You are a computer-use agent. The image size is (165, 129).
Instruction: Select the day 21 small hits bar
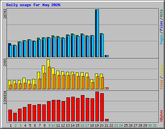107,56
